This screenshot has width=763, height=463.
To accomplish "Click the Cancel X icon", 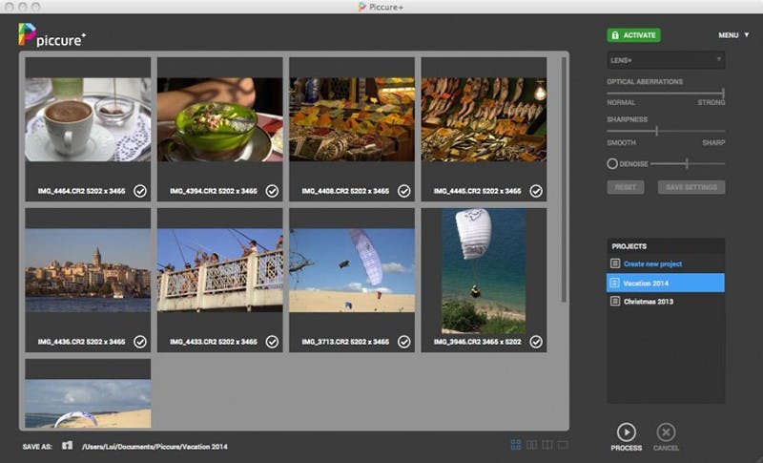I will 667,431.
